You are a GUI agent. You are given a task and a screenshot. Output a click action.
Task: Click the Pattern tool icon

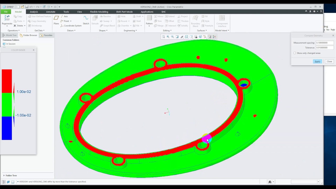pos(149,18)
